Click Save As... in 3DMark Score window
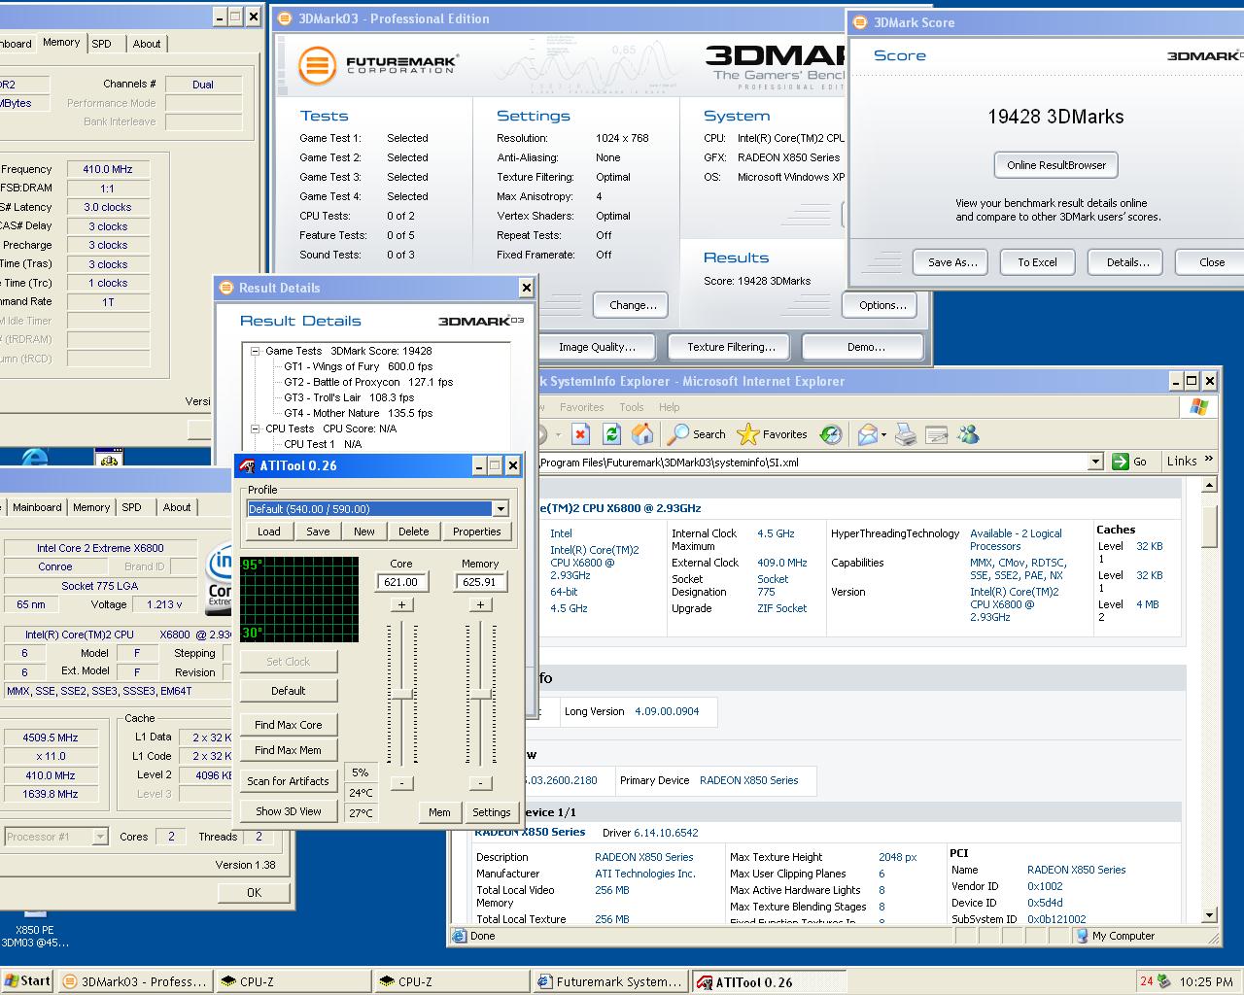 point(951,262)
